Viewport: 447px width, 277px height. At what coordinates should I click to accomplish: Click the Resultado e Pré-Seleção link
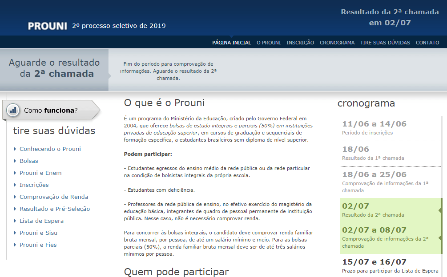coord(54,209)
